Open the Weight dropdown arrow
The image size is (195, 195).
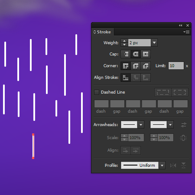point(154,43)
